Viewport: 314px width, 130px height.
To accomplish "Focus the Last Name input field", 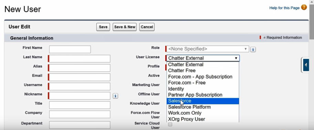I will pos(80,59).
